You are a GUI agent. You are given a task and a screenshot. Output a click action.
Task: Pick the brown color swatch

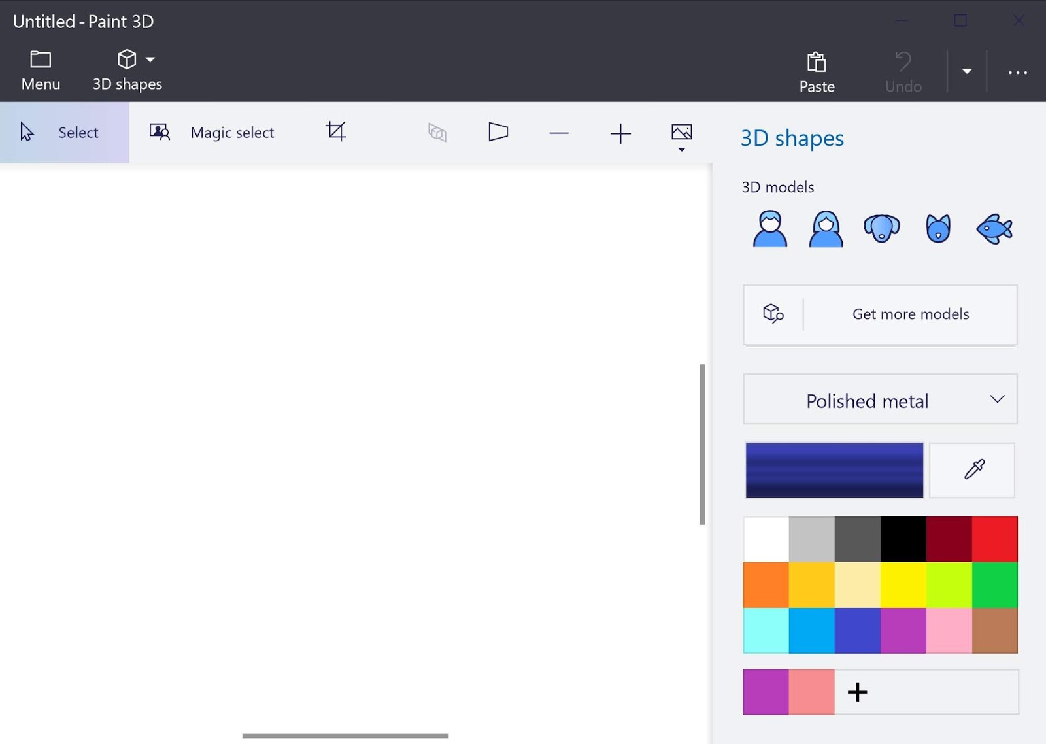pyautogui.click(x=995, y=631)
